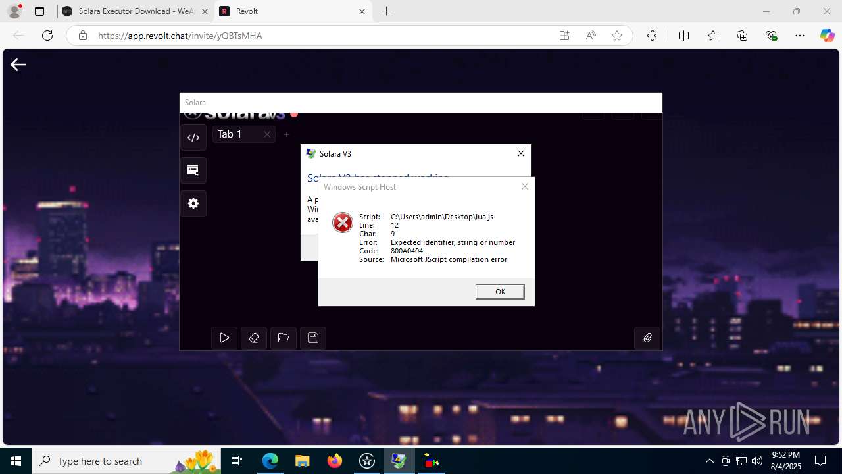Select error code 800A0404 text

pos(407,251)
